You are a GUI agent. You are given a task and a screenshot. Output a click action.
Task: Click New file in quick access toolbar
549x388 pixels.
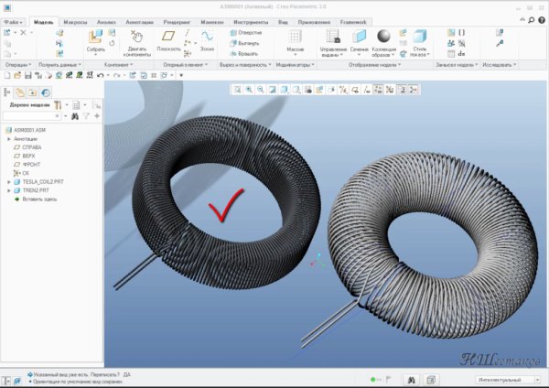[7, 75]
